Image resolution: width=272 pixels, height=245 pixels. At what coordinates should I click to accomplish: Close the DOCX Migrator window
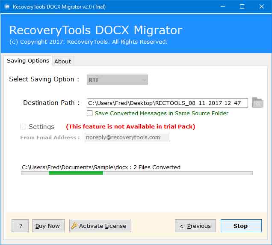coord(262,6)
